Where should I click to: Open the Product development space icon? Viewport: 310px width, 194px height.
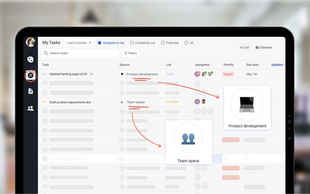click(122, 74)
